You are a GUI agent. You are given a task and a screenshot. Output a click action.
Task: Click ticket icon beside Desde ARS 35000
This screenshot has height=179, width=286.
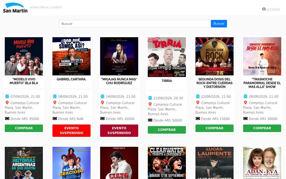coord(7,119)
